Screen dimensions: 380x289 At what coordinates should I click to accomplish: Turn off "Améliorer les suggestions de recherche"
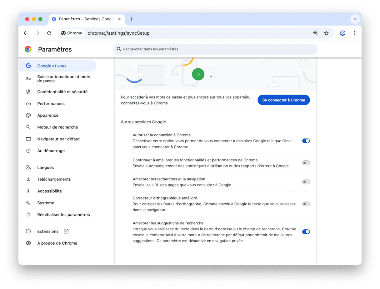(x=306, y=232)
